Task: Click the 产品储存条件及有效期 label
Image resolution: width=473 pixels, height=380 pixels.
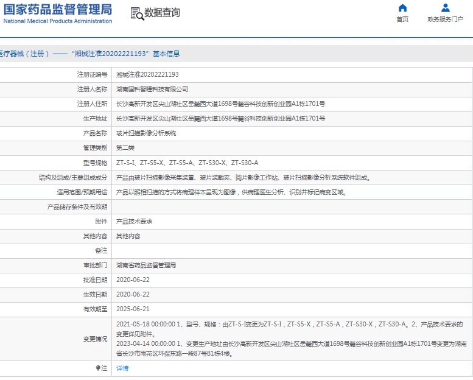Action: click(x=77, y=207)
